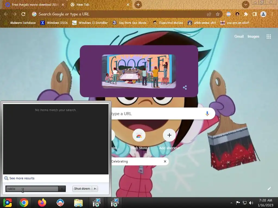Open the first installer taskbar icon
The image size is (278, 208).
(x=97, y=203)
